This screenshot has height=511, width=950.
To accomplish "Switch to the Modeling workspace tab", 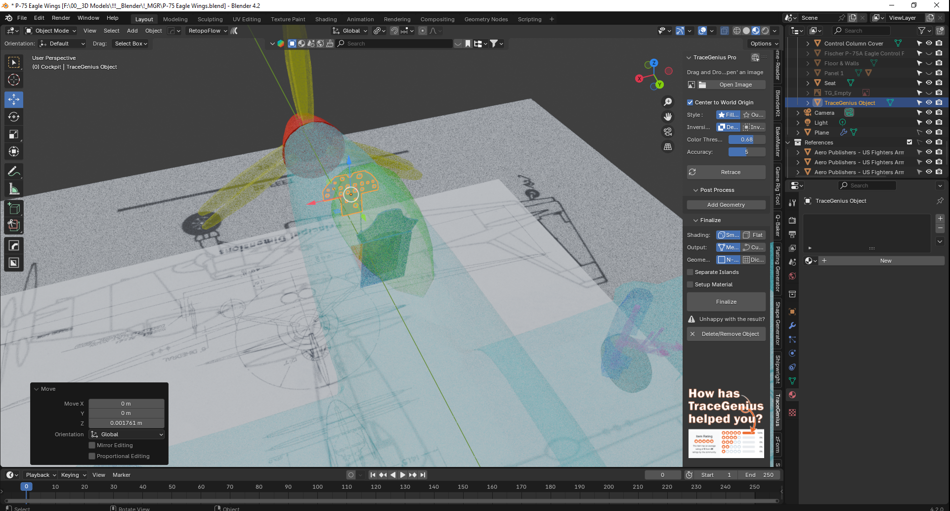I will (175, 19).
